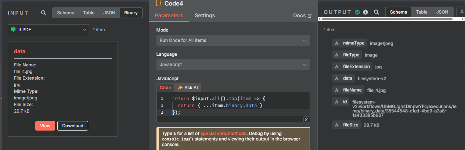Click the data heading in input card
Viewport: 465px width, 150px height.
pyautogui.click(x=19, y=51)
